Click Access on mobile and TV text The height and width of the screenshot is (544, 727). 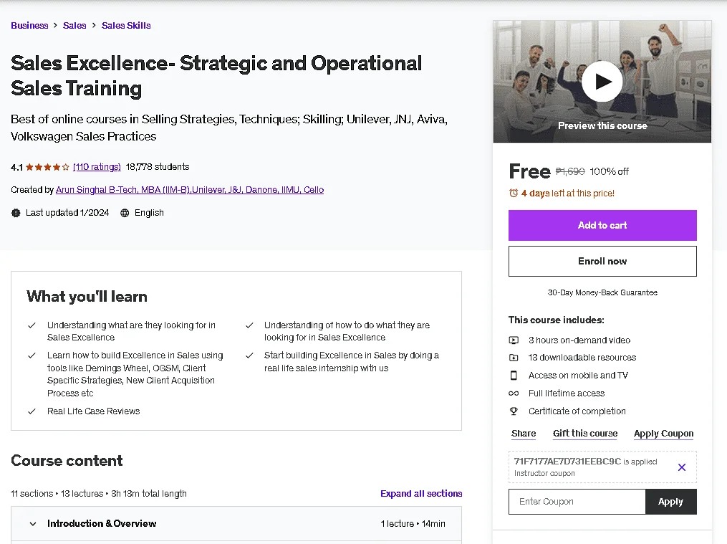[578, 375]
